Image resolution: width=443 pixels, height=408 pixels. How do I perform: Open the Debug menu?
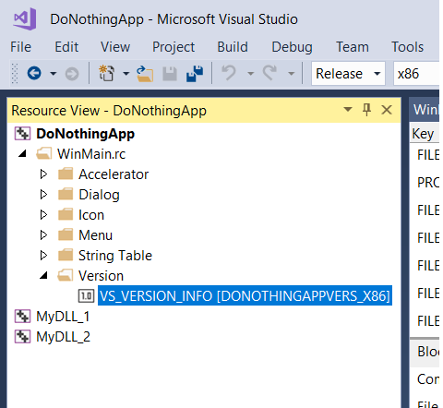292,47
